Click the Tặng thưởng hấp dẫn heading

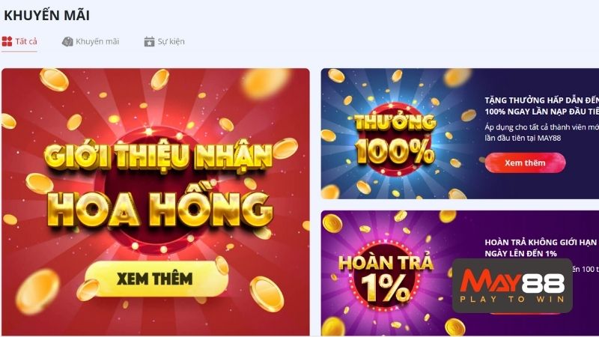541,106
